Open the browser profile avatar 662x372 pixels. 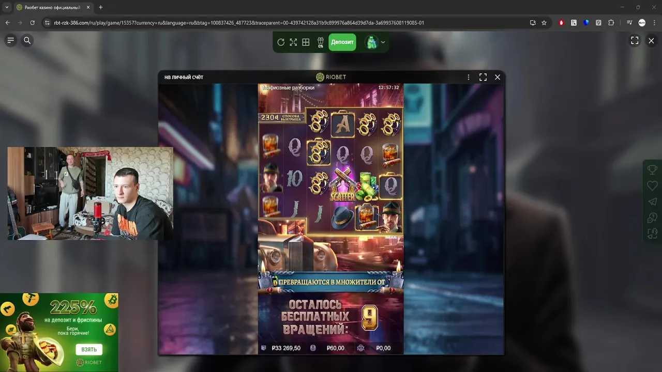642,23
